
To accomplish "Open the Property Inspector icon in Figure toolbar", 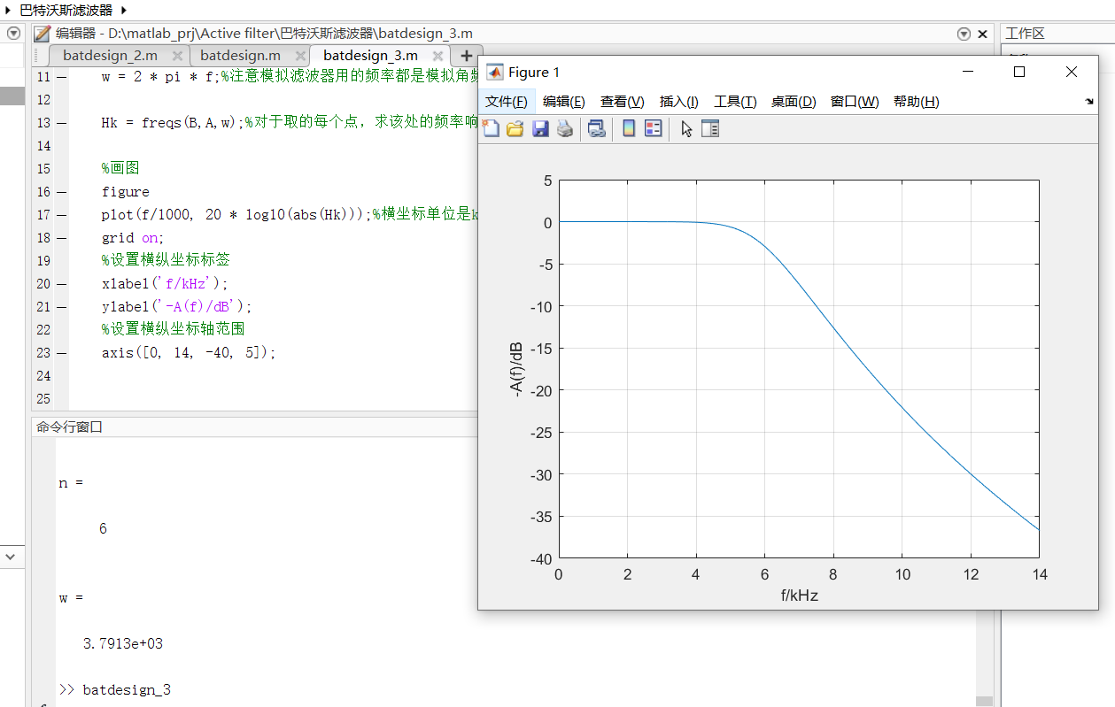I will point(710,129).
